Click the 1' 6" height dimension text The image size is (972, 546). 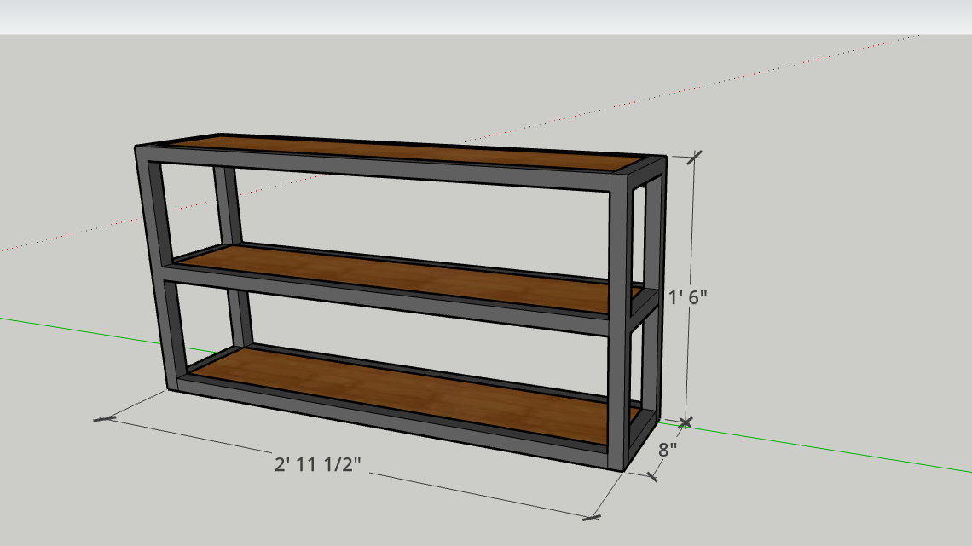click(x=688, y=298)
